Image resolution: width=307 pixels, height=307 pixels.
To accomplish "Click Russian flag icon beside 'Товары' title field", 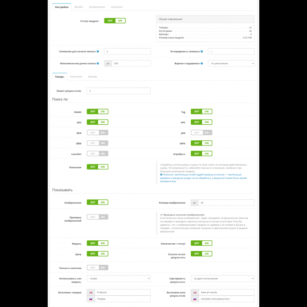I will point(91,299).
